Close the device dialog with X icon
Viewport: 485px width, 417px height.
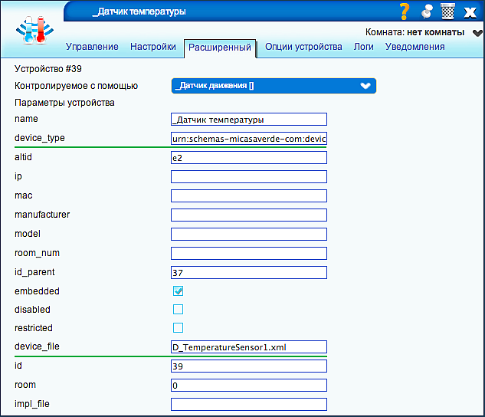click(x=470, y=12)
